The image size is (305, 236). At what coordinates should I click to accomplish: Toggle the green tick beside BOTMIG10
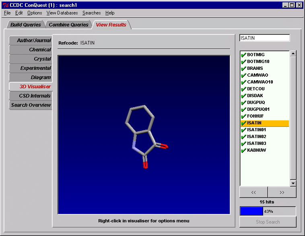[243, 62]
